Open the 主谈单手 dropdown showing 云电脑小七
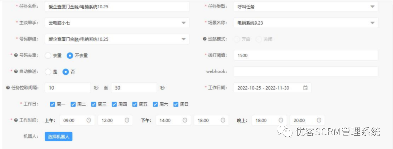 click(x=117, y=23)
